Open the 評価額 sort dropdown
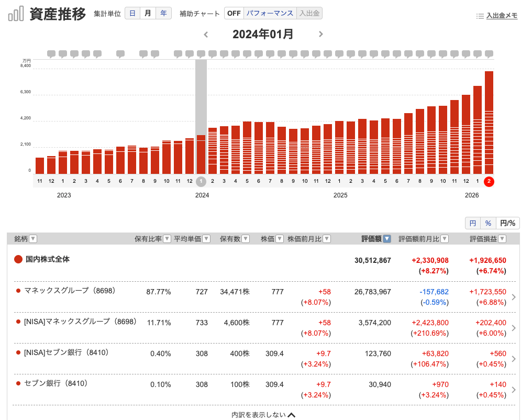This screenshot has height=420, width=532. point(386,238)
